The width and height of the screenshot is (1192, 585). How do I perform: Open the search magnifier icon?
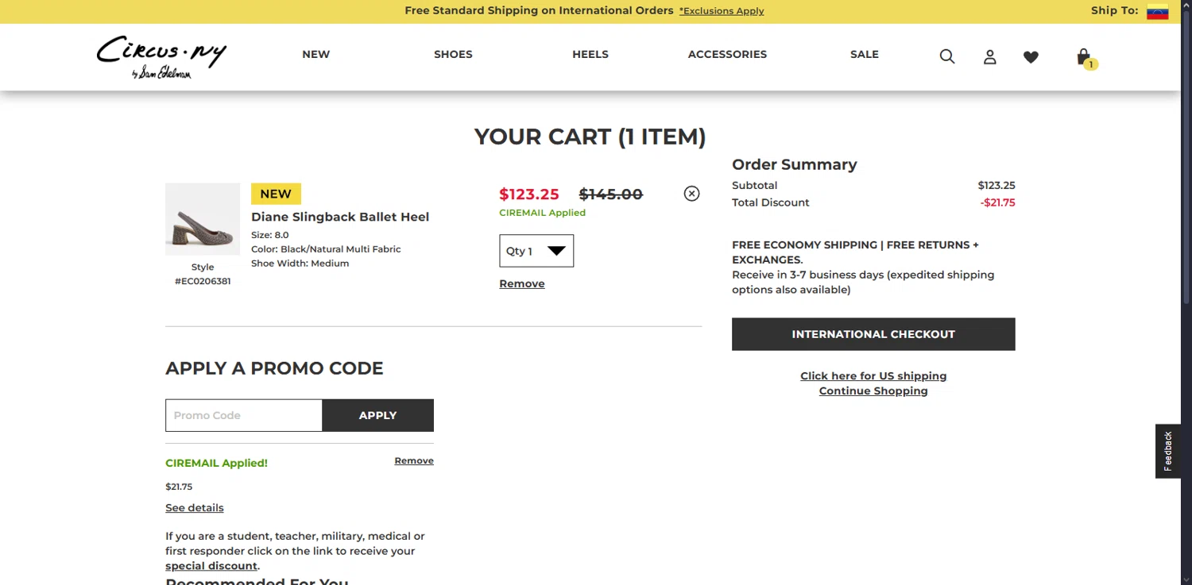coord(946,56)
